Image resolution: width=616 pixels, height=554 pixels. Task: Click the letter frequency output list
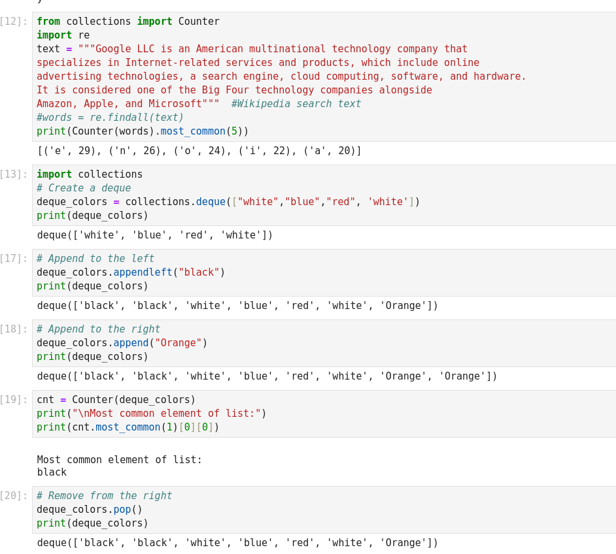click(199, 151)
